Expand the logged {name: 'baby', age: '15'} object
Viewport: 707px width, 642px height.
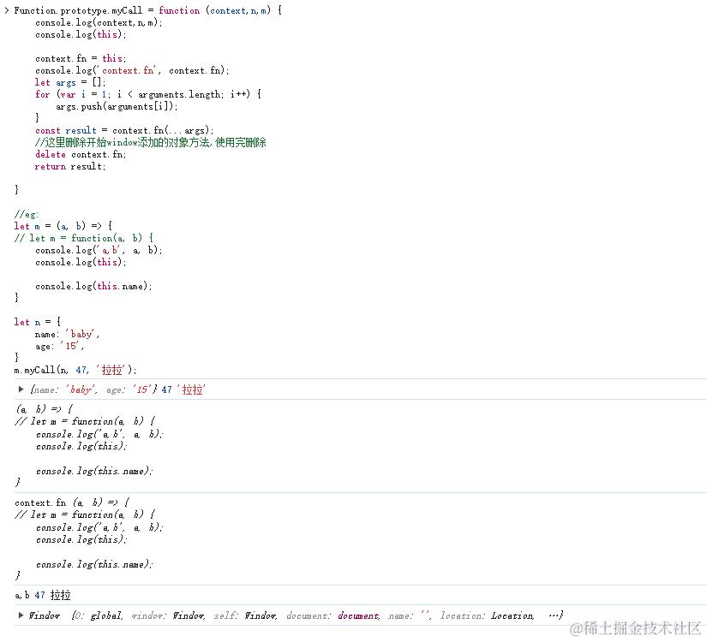(x=21, y=389)
